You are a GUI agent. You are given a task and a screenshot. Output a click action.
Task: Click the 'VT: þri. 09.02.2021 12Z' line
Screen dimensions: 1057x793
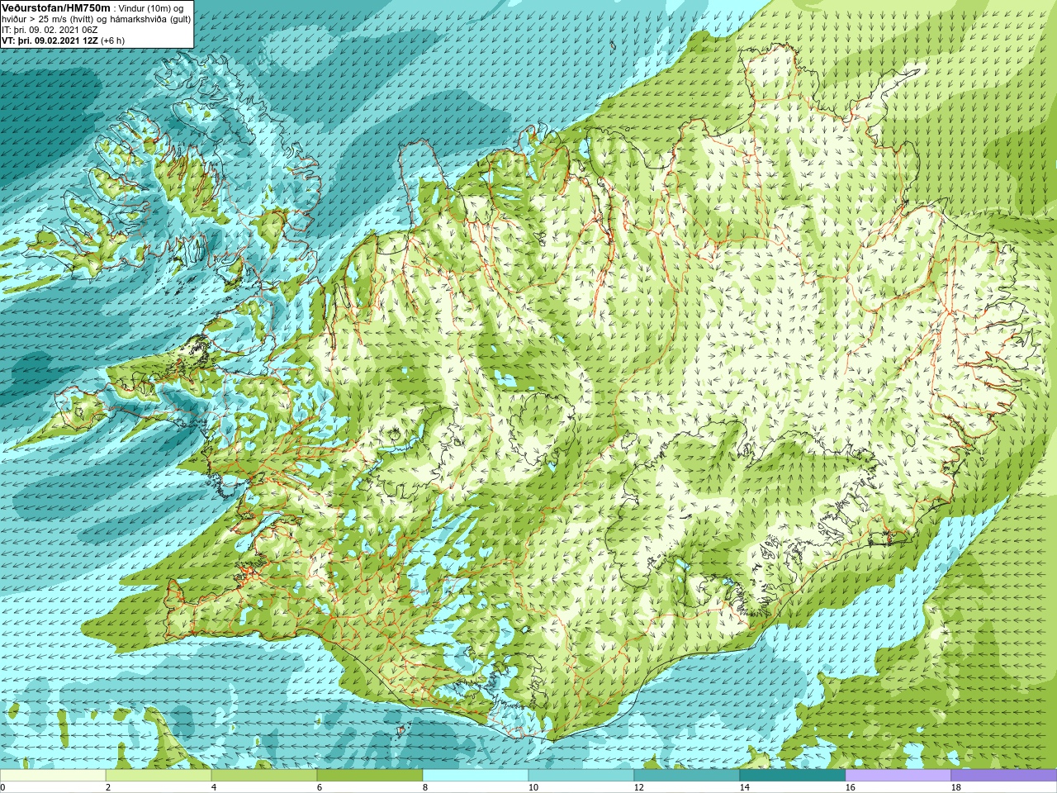click(50, 40)
